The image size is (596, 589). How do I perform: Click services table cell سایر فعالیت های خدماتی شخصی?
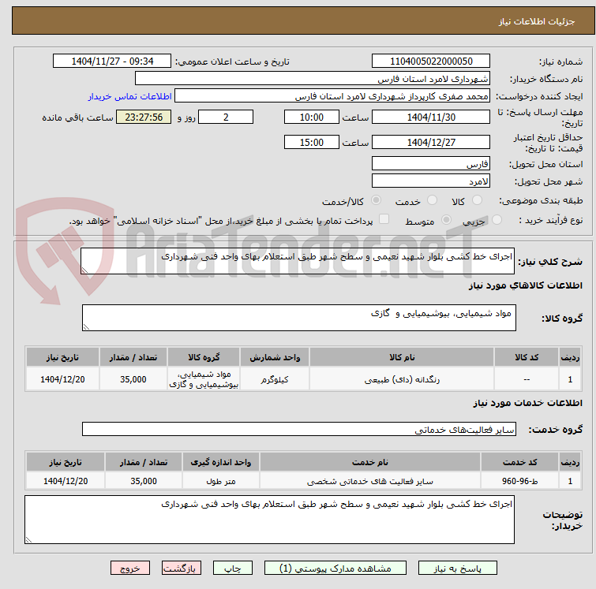coord(370,481)
